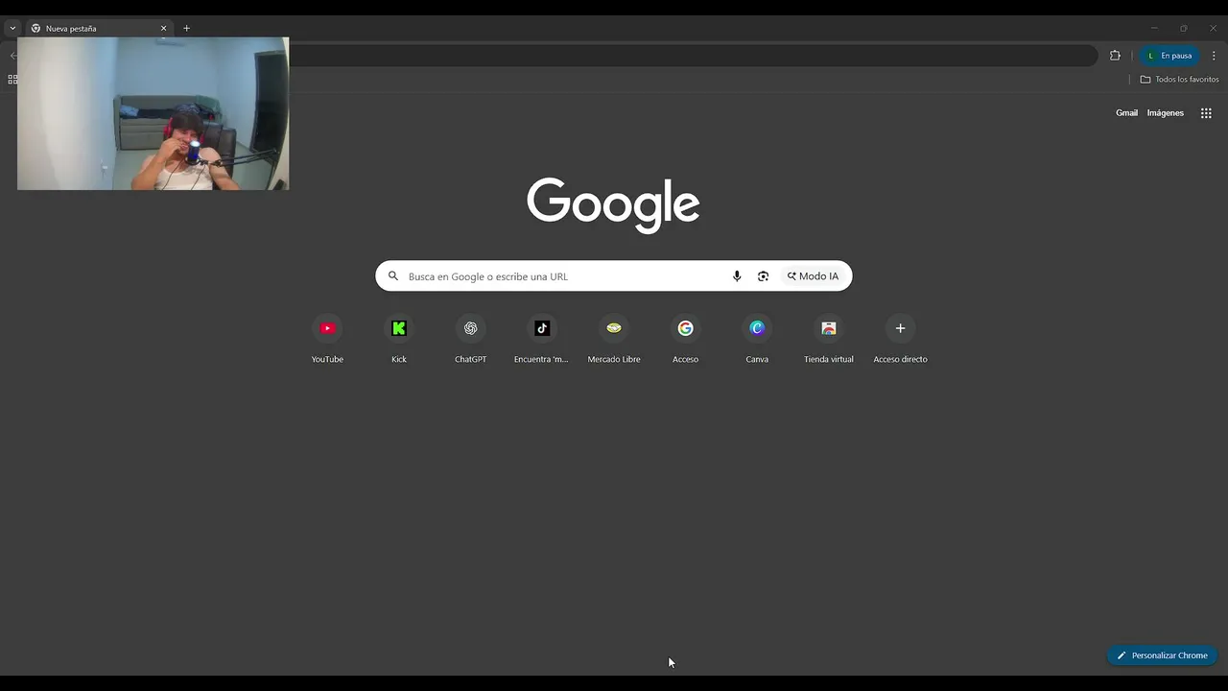
Task: Open the Google apps grid
Action: 1206,113
